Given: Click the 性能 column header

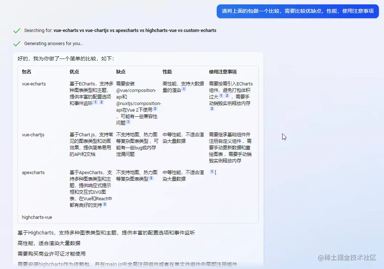Looking at the screenshot, I should click(x=167, y=72).
